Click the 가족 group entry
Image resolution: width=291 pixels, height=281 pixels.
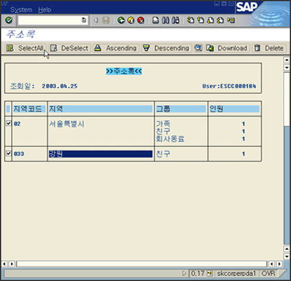(163, 123)
